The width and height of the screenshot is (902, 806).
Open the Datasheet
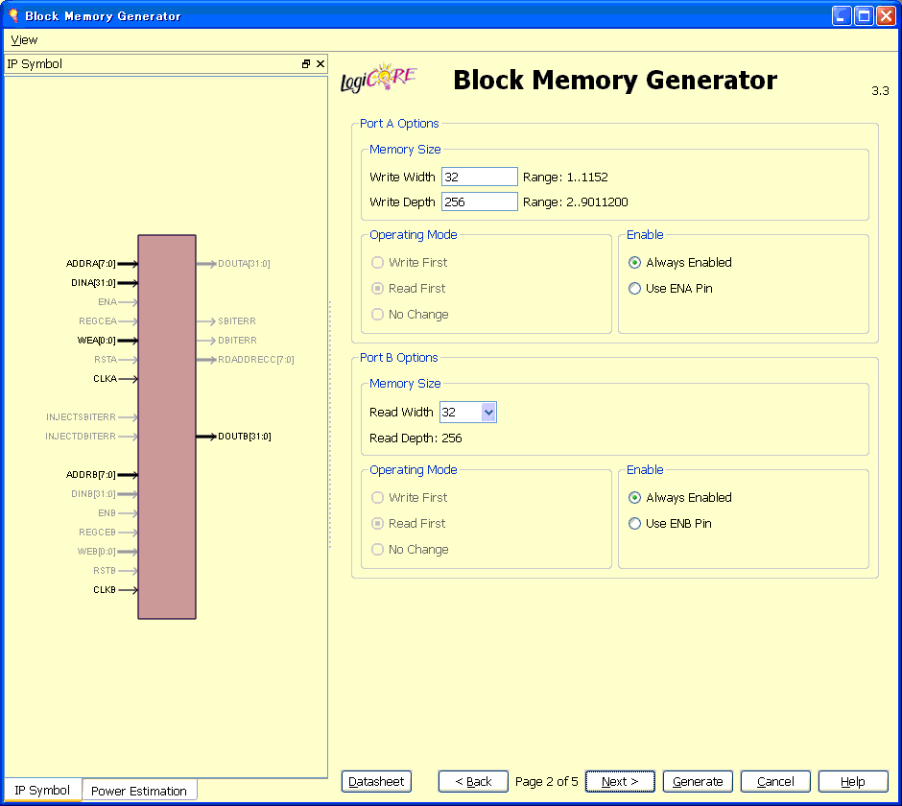coord(376,781)
